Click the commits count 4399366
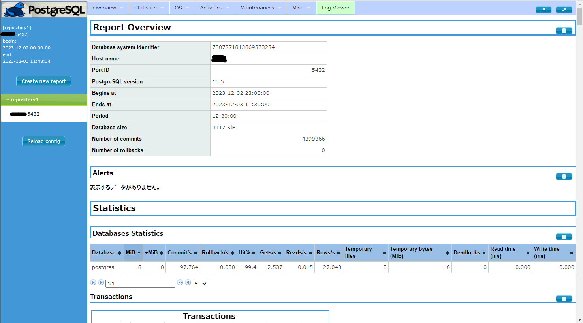The width and height of the screenshot is (583, 323). coord(313,139)
